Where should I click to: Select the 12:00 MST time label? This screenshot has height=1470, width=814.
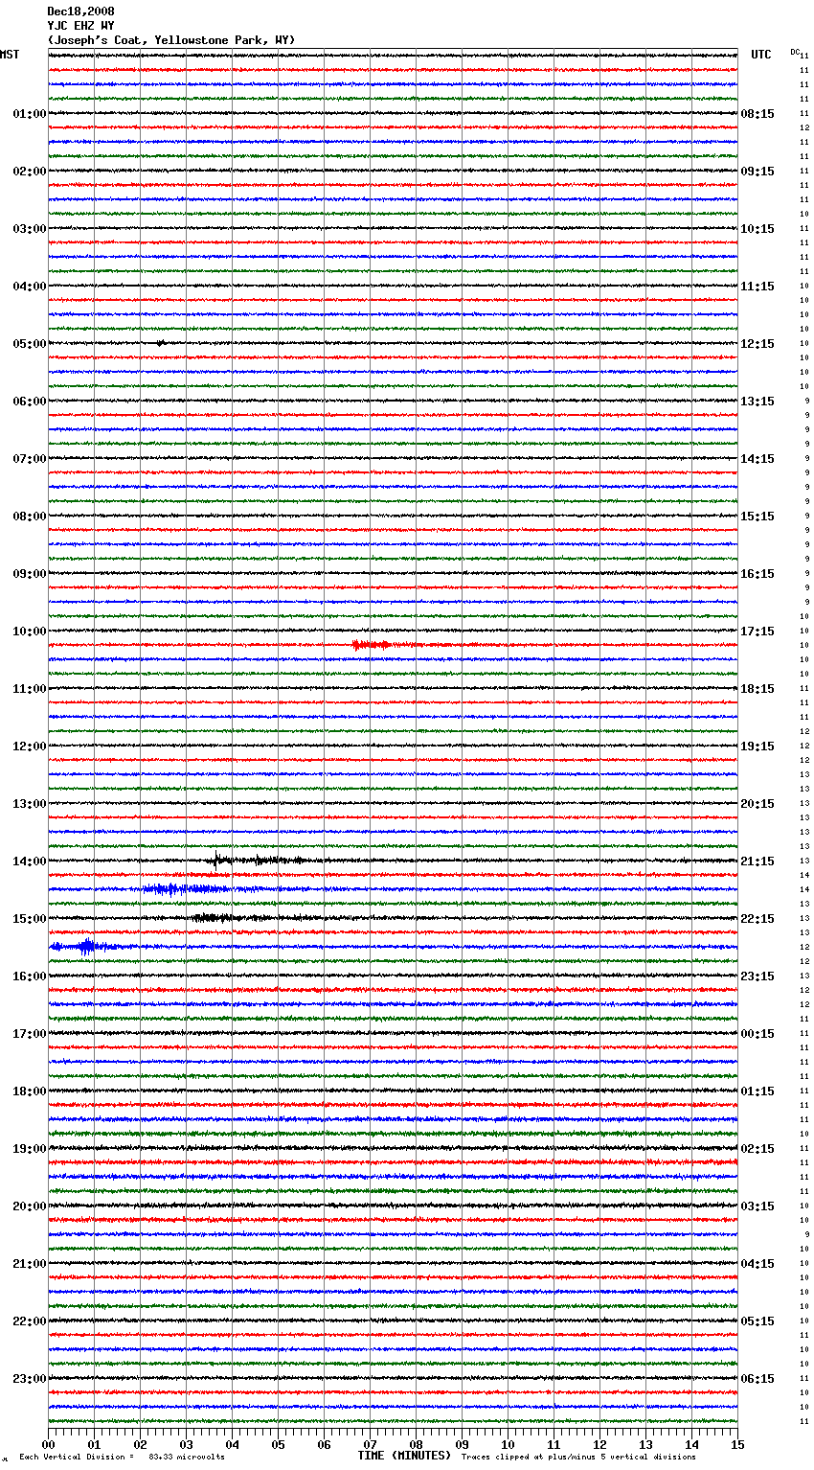tap(30, 746)
